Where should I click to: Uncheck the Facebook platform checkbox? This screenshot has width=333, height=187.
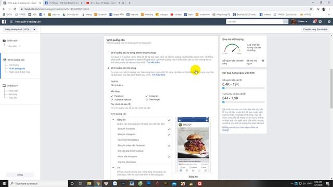coord(112,96)
